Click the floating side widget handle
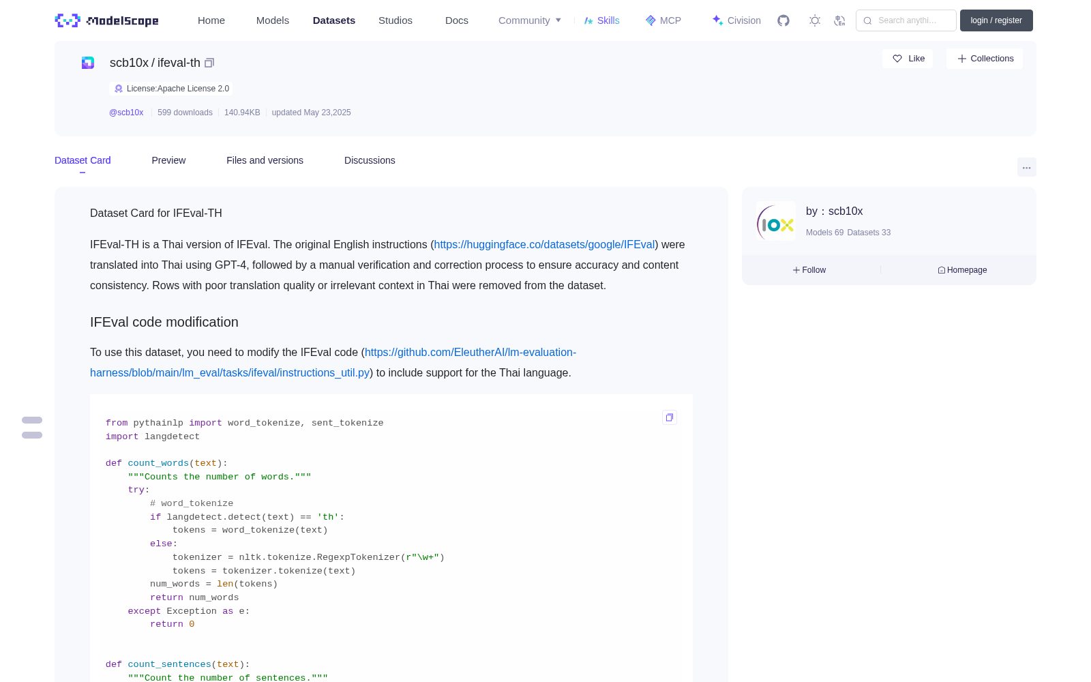The height and width of the screenshot is (682, 1091). click(32, 428)
